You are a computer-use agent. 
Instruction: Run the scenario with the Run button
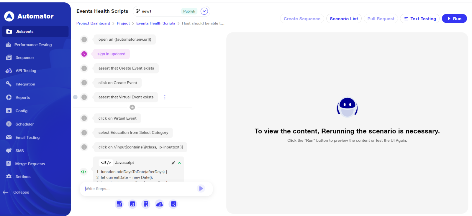coord(454,19)
